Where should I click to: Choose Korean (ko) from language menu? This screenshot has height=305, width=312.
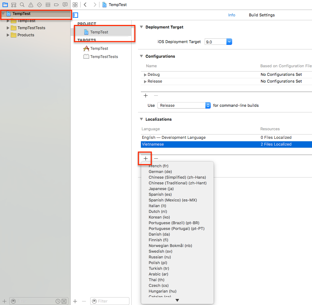coord(177,217)
